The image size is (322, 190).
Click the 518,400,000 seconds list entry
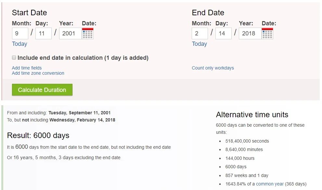tap(247, 141)
